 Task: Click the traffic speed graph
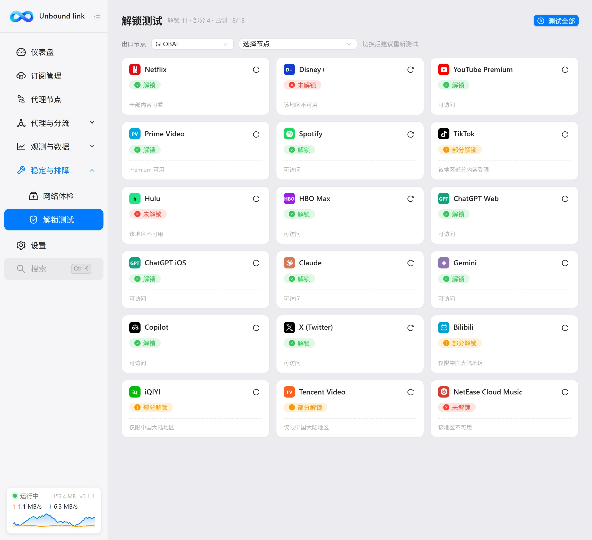point(54,520)
